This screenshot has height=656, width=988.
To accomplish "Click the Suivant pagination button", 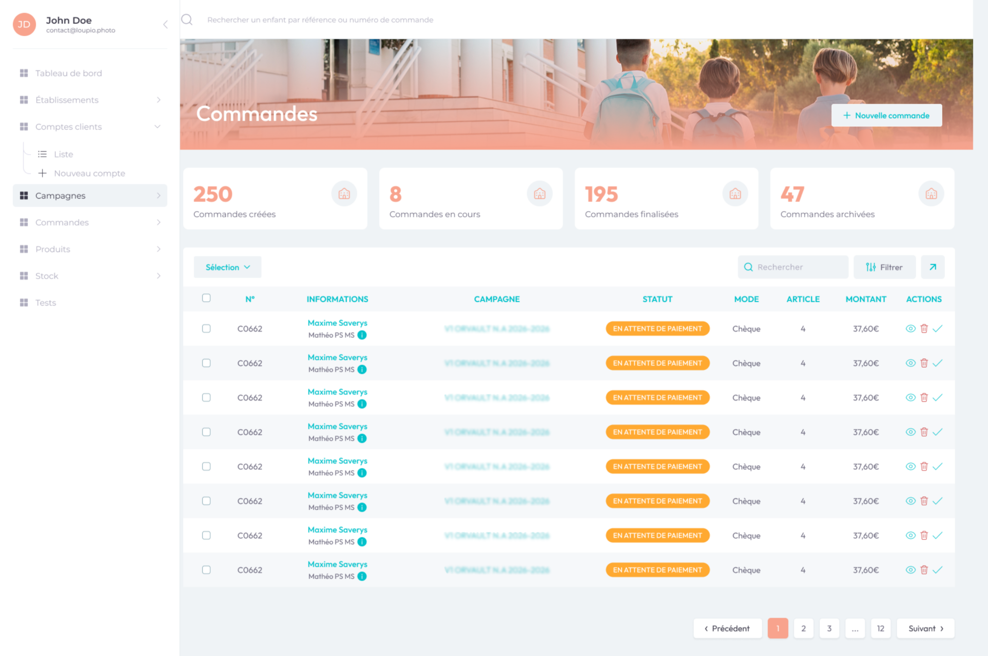I will [926, 629].
